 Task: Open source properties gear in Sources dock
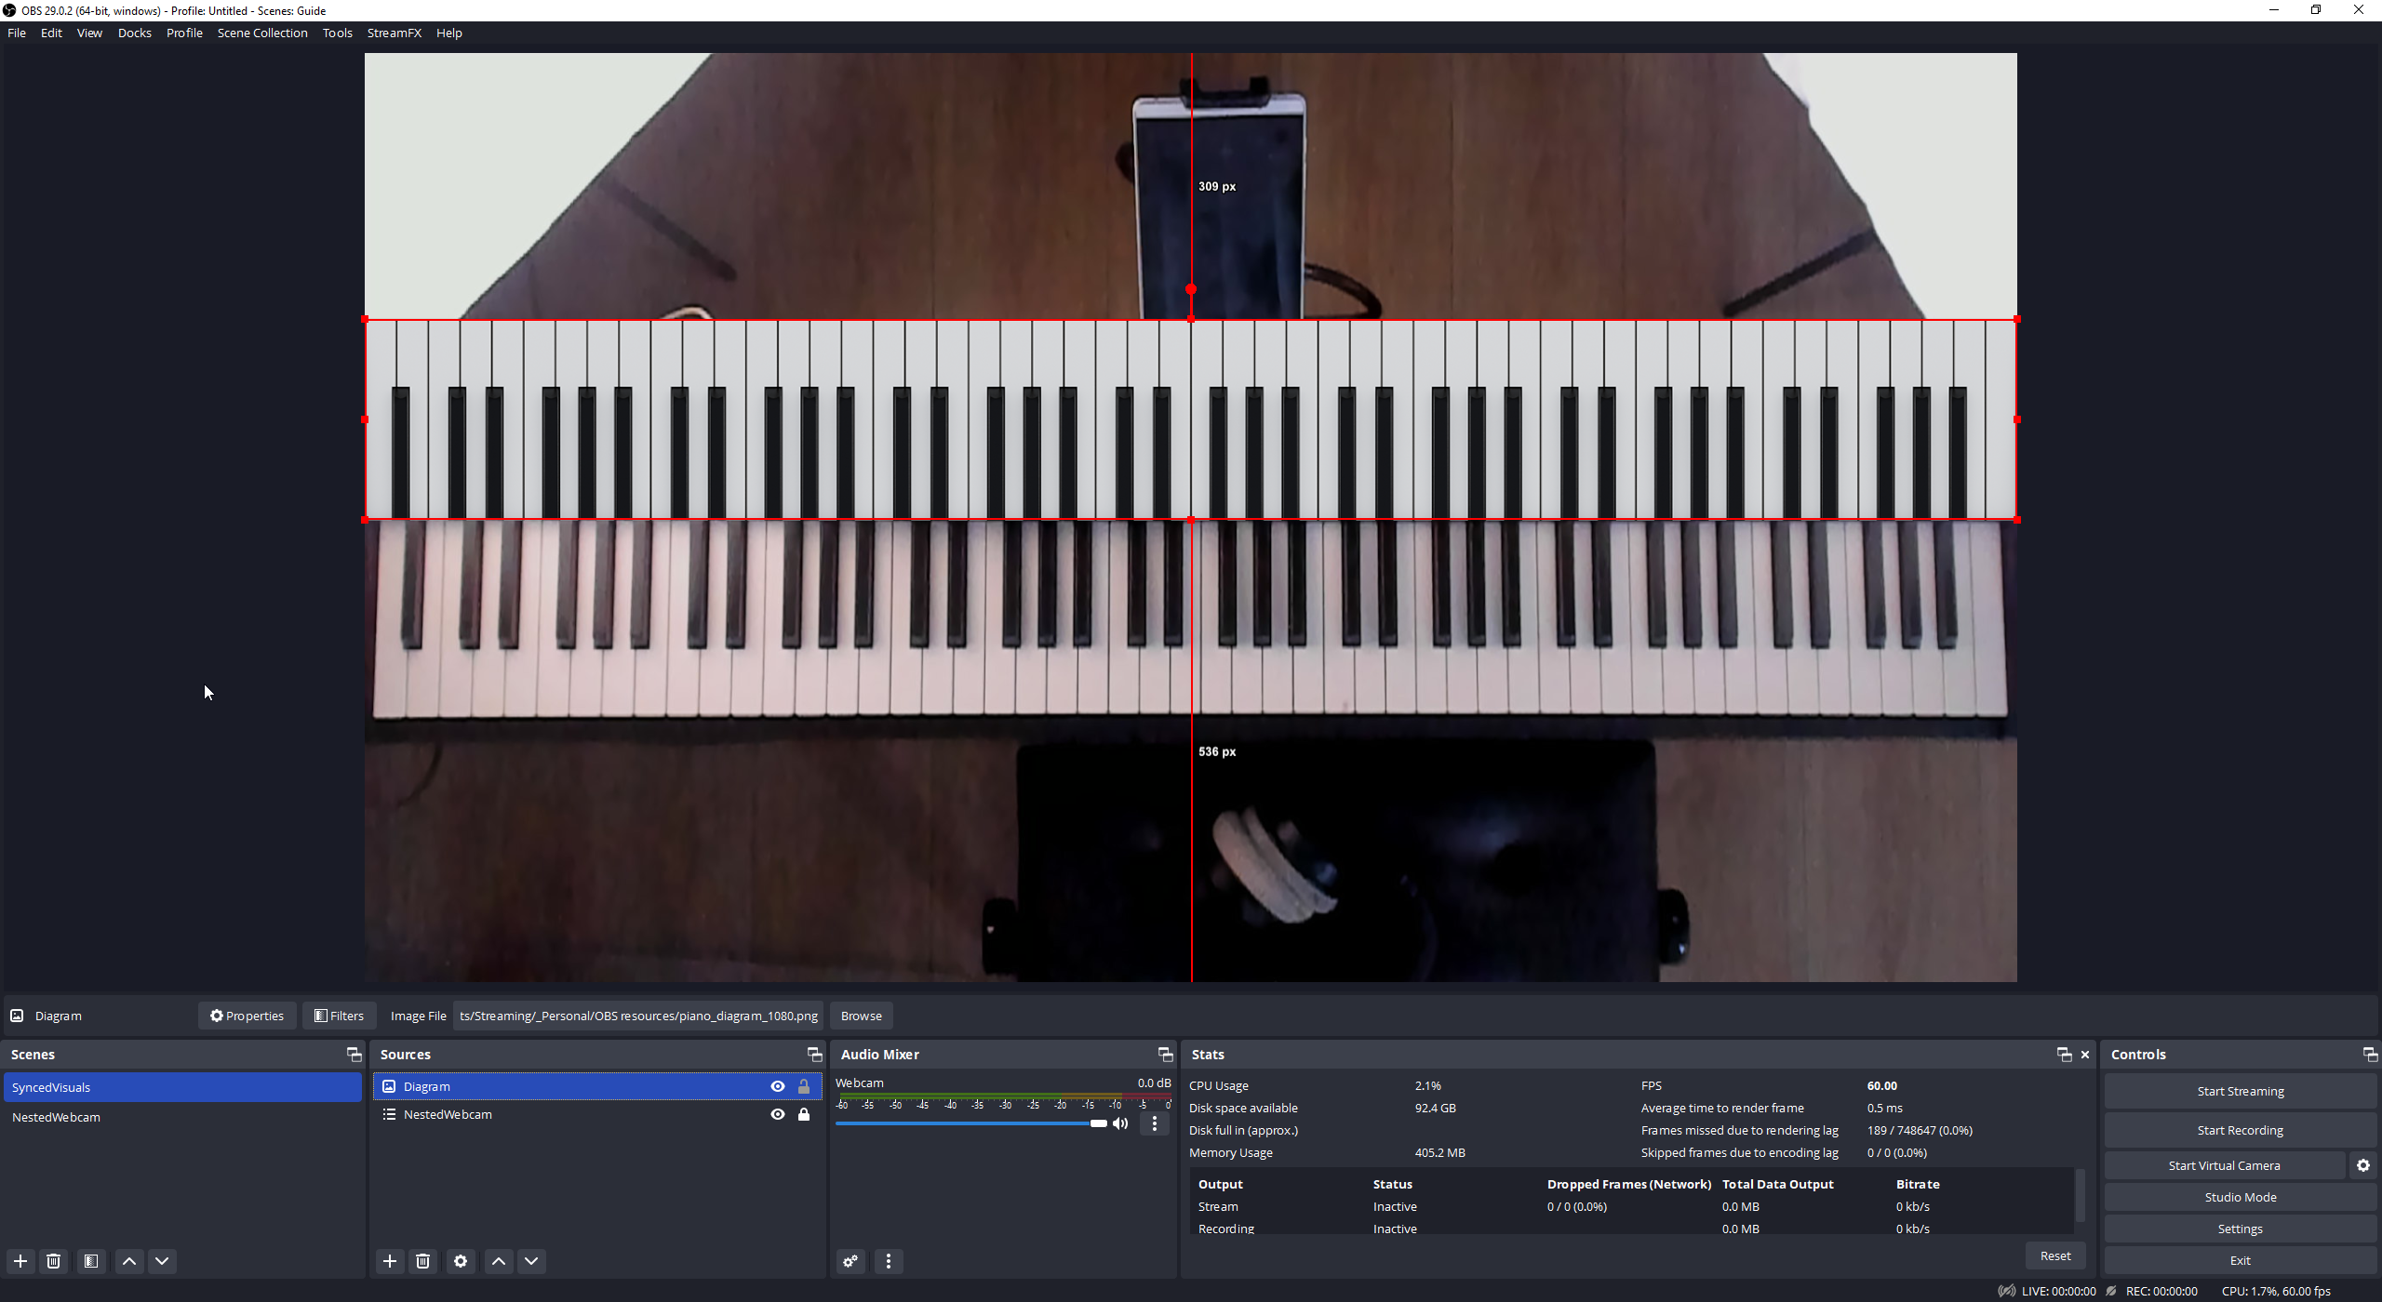click(x=461, y=1261)
